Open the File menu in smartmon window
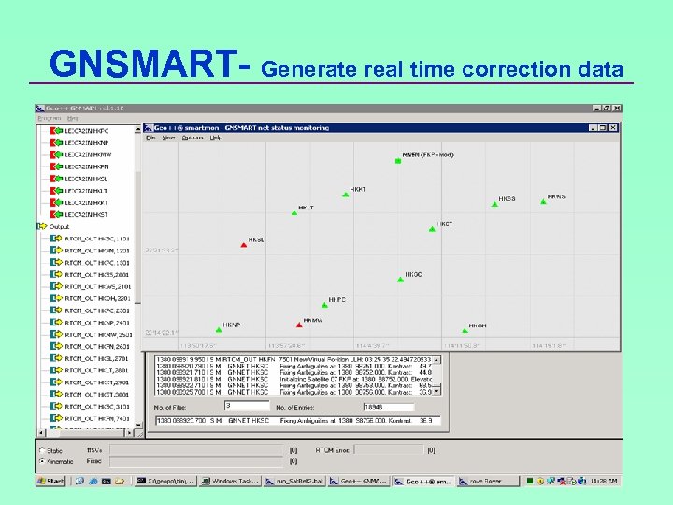Image resolution: width=673 pixels, height=505 pixels. pyautogui.click(x=150, y=137)
